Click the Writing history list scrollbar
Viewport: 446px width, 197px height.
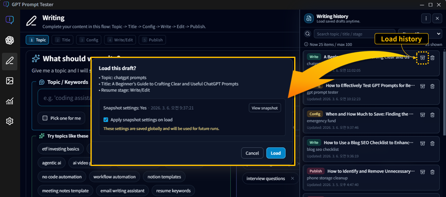(445, 94)
